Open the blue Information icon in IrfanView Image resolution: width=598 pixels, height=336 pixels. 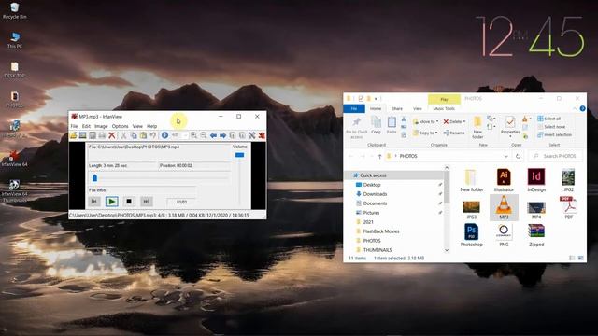[164, 135]
